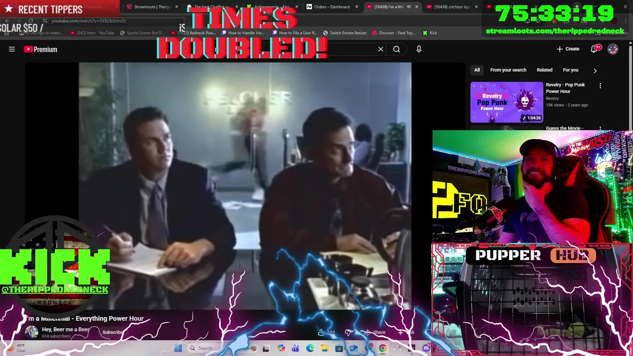Close the Orders – Dashboard tab
Viewport: 633px width, 356px height.
click(x=357, y=7)
